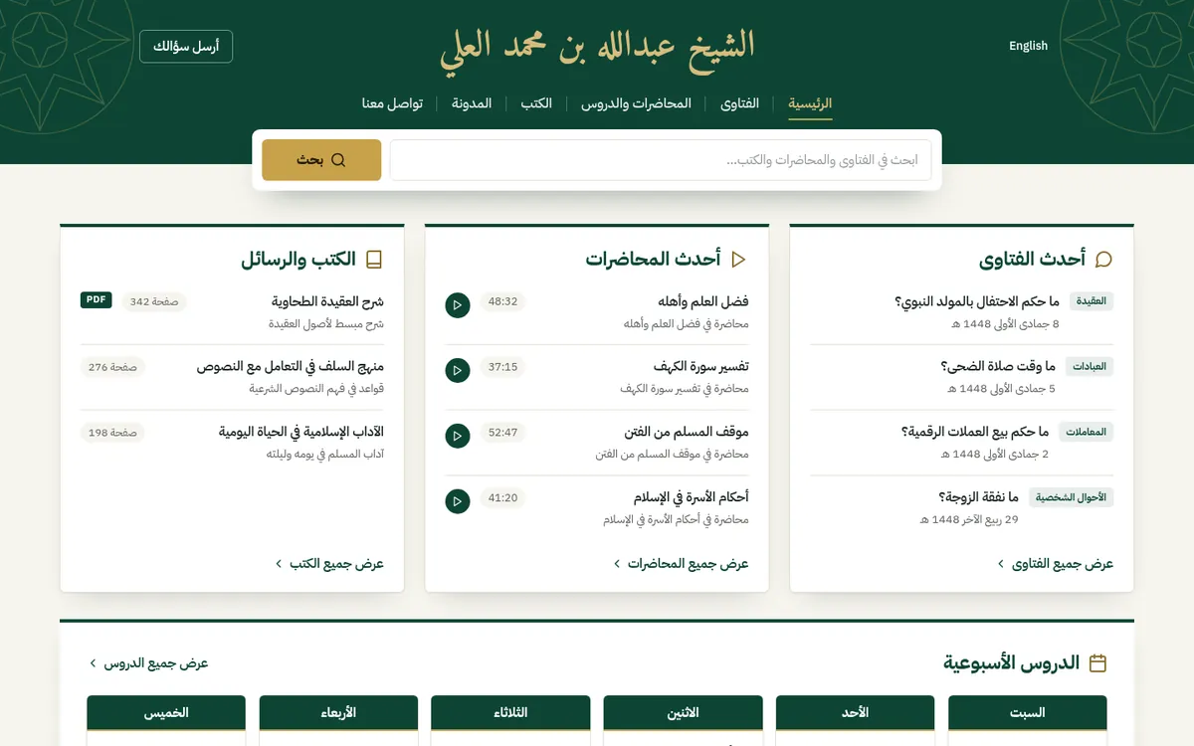
Task: Click the المعاملات category tag
Action: 1087,432
